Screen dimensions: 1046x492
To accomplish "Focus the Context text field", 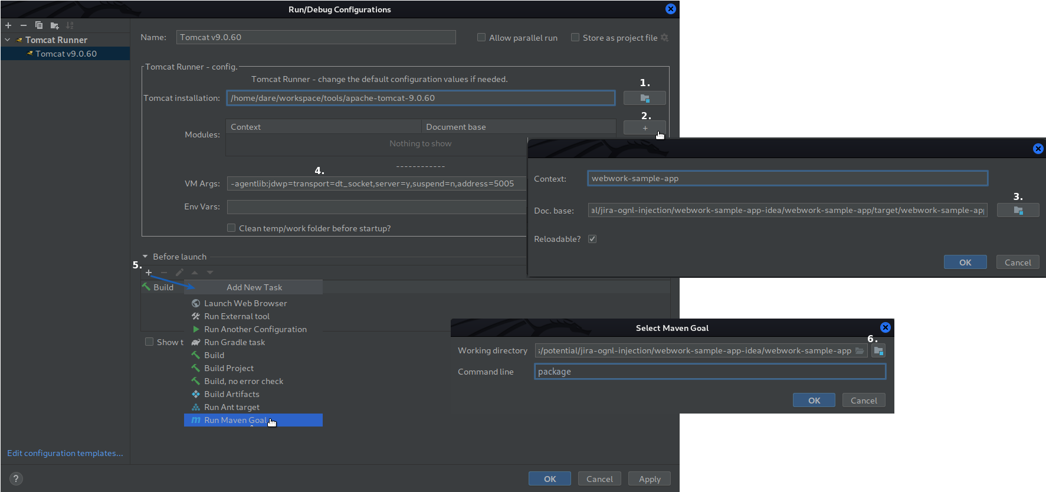I will click(788, 178).
